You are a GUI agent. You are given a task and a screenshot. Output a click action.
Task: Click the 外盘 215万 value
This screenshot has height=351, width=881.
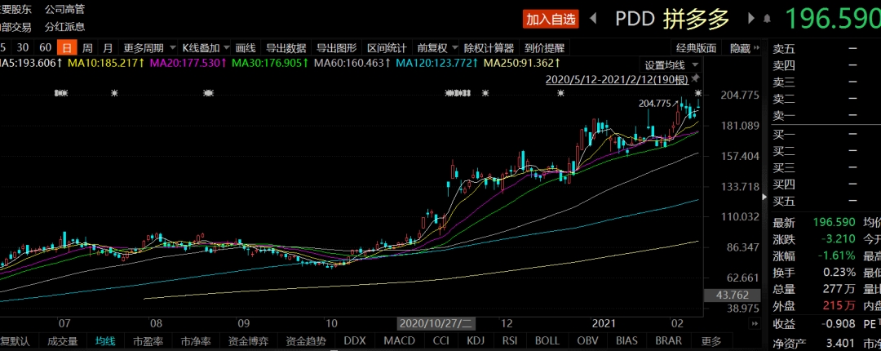click(x=839, y=306)
